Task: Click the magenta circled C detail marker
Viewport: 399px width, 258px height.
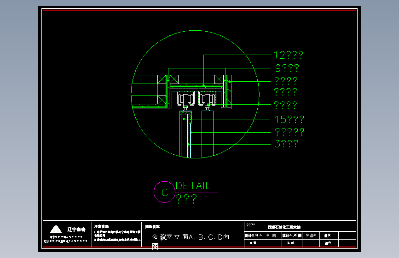Action: point(164,192)
